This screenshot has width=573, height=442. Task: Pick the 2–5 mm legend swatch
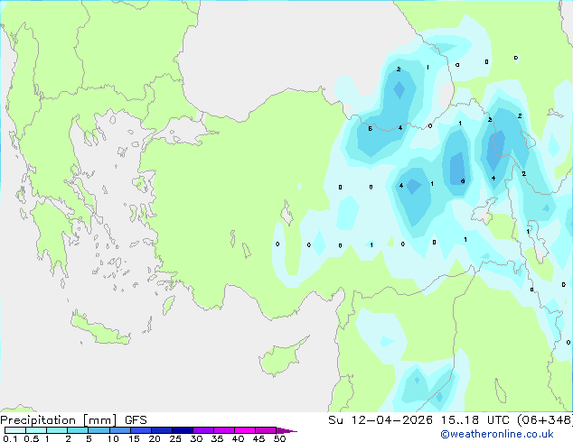tap(78, 430)
